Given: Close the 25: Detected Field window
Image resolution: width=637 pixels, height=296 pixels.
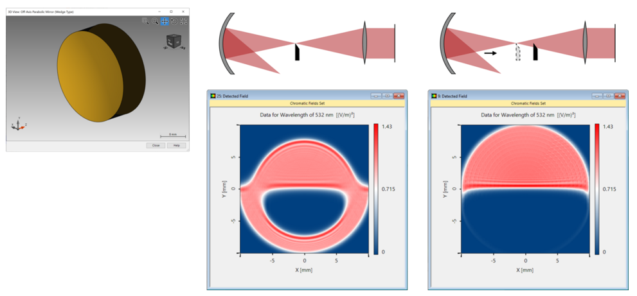Looking at the screenshot, I should [x=399, y=96].
